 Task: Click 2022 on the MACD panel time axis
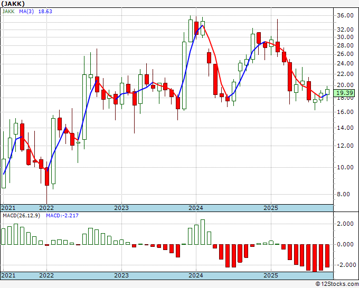coord(46,275)
